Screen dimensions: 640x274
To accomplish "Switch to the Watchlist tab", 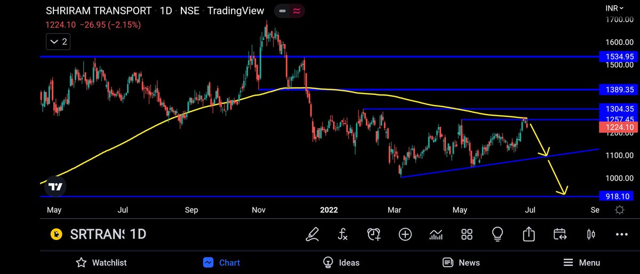I will (x=101, y=262).
